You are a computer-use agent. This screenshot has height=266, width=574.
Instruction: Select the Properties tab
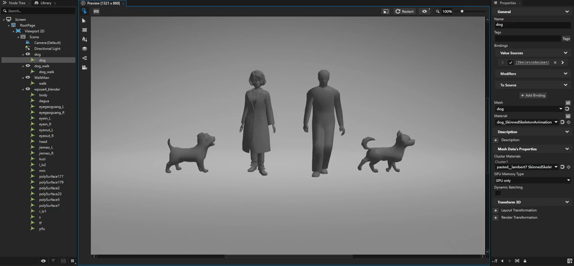click(x=507, y=3)
